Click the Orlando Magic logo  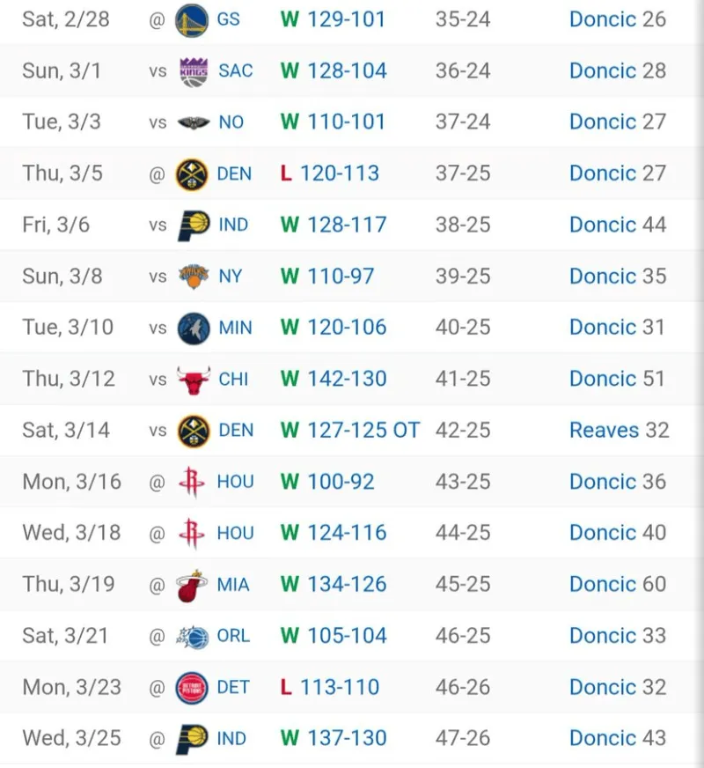pos(193,636)
